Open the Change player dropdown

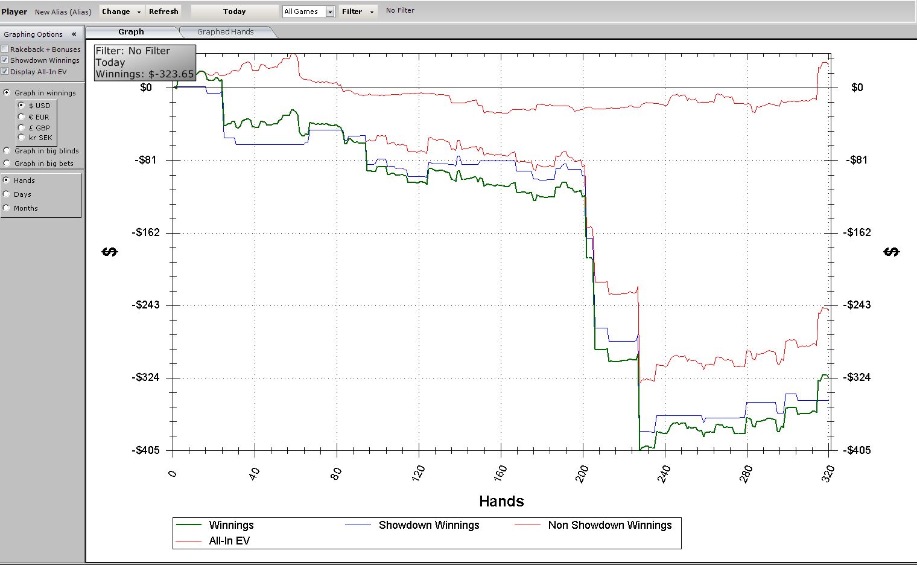point(121,11)
